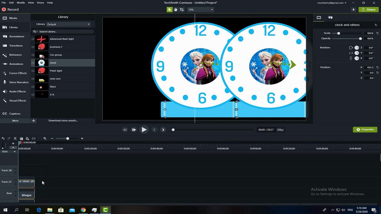Viewport: 381px width, 214px height.
Task: Select the Flash light library asset
Action: tap(63, 71)
